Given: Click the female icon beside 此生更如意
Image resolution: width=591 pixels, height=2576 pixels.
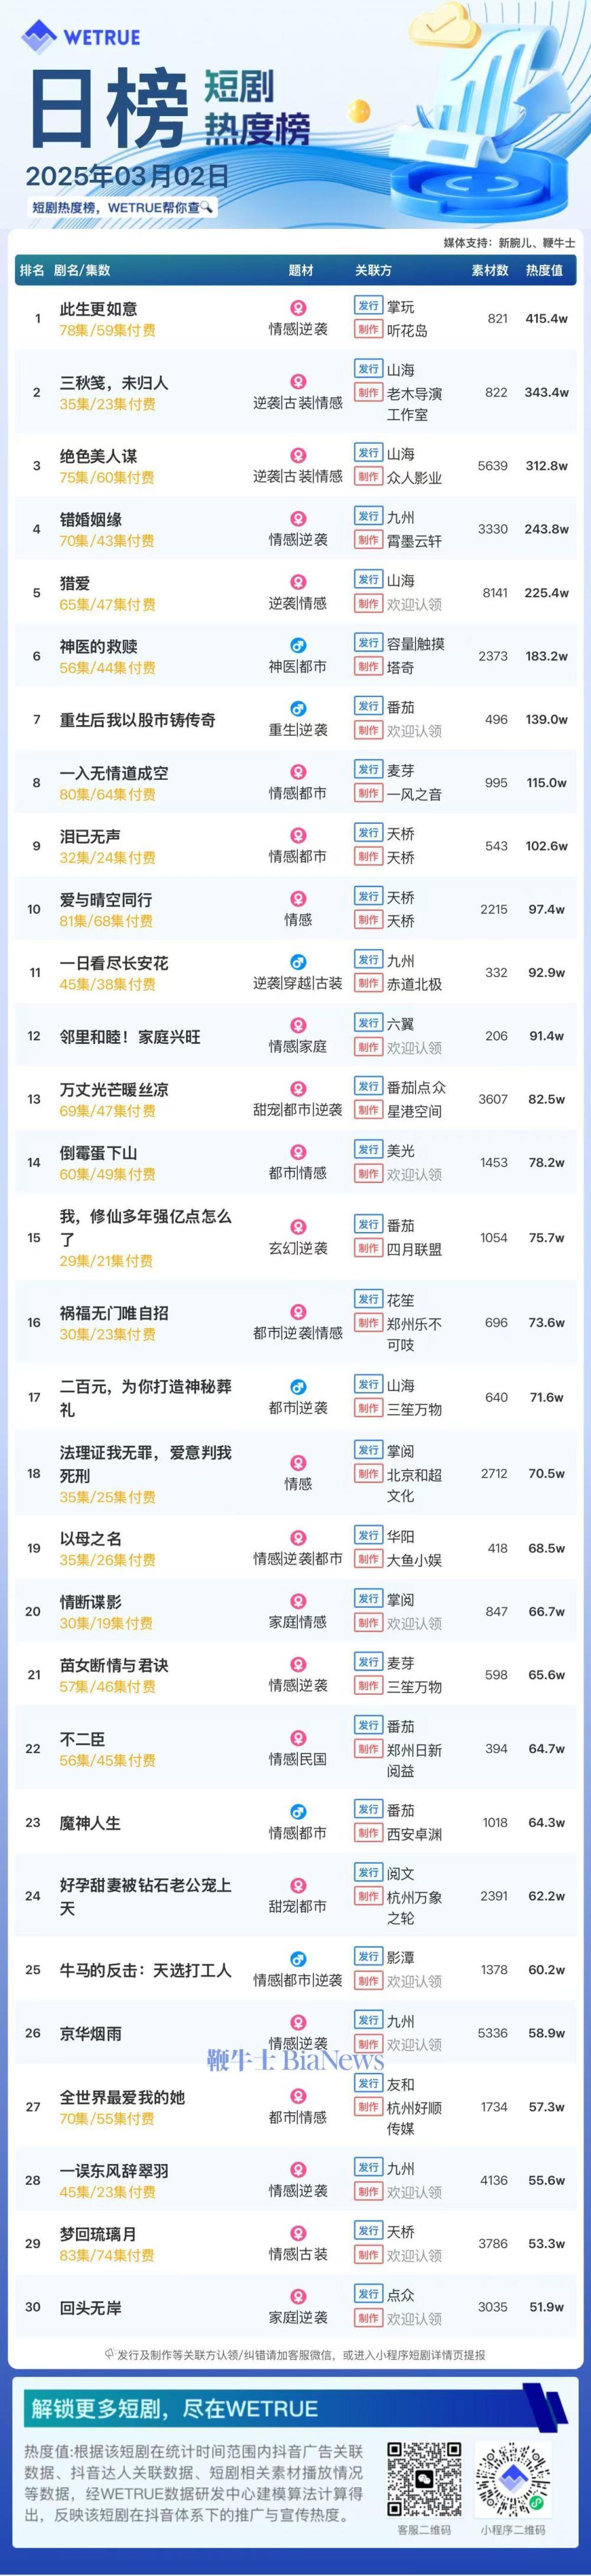Looking at the screenshot, I should click(x=297, y=308).
